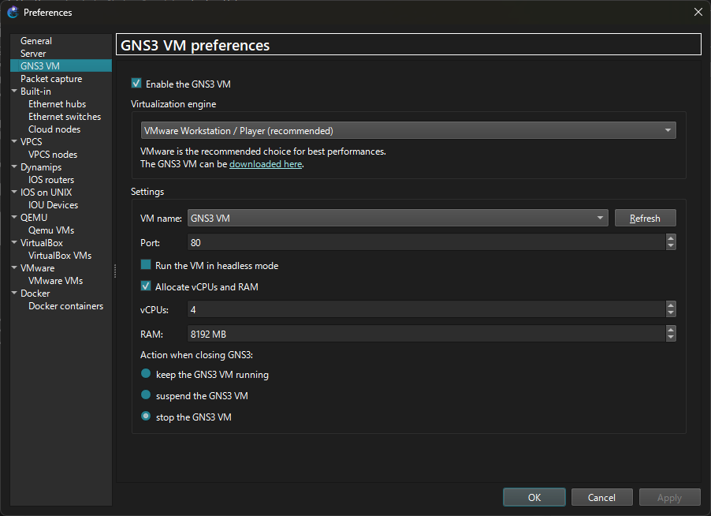Image resolution: width=711 pixels, height=516 pixels.
Task: Click into the RAM field
Action: pyautogui.click(x=426, y=334)
